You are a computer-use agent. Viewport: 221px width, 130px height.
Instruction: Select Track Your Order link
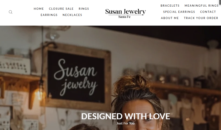(x=201, y=18)
